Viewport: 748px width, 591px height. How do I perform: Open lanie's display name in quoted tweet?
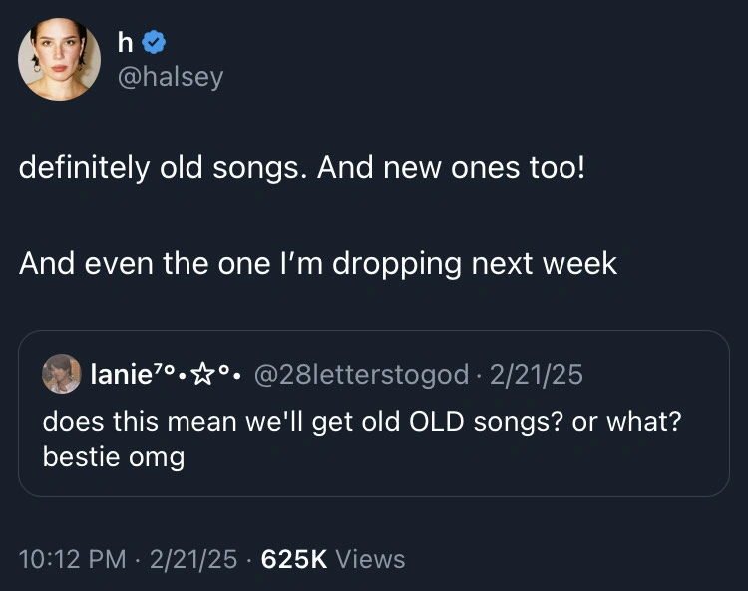click(x=118, y=374)
